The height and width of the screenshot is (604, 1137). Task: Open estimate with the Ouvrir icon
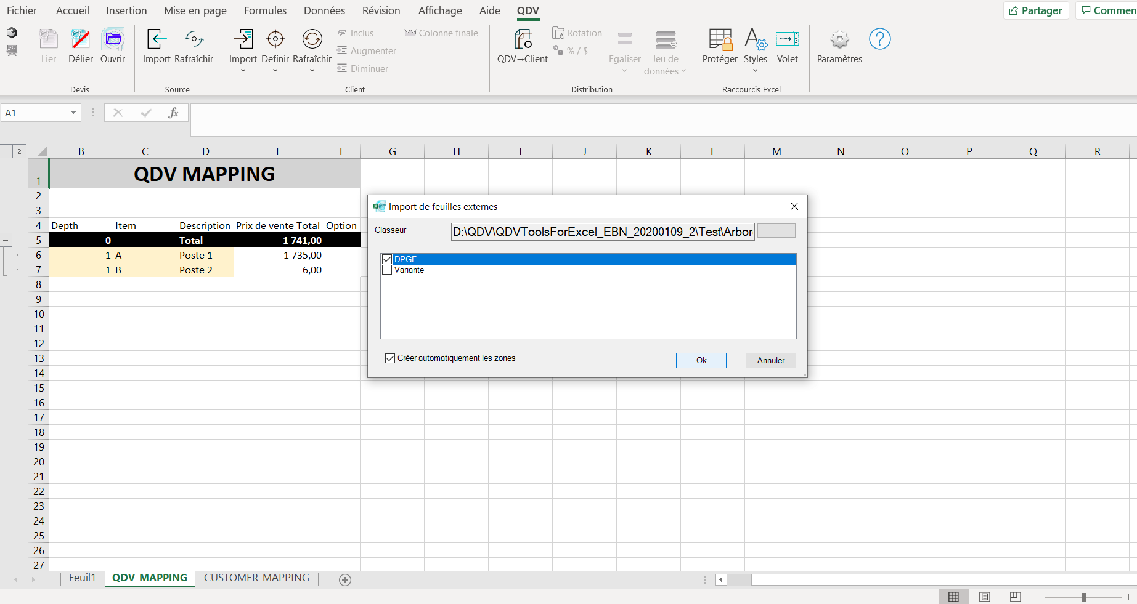point(113,39)
